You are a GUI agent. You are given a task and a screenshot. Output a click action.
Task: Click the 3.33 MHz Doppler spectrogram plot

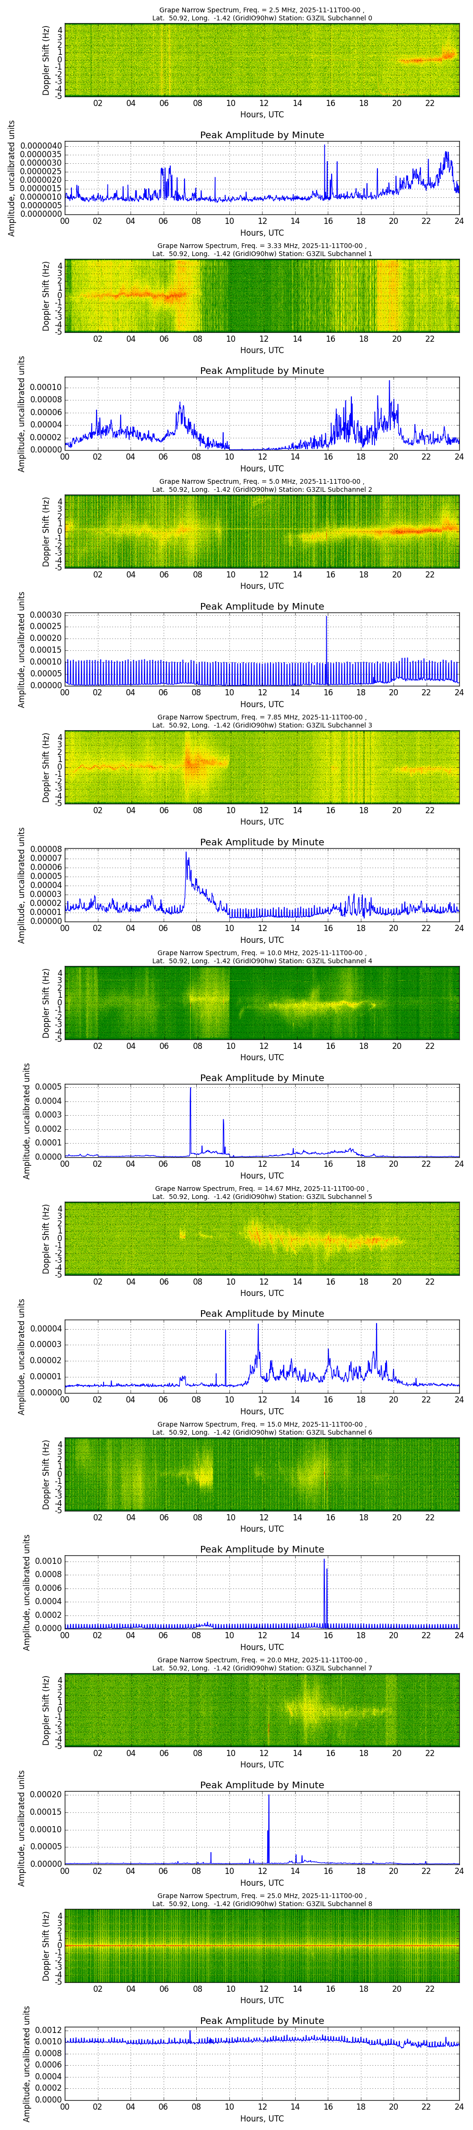262,296
